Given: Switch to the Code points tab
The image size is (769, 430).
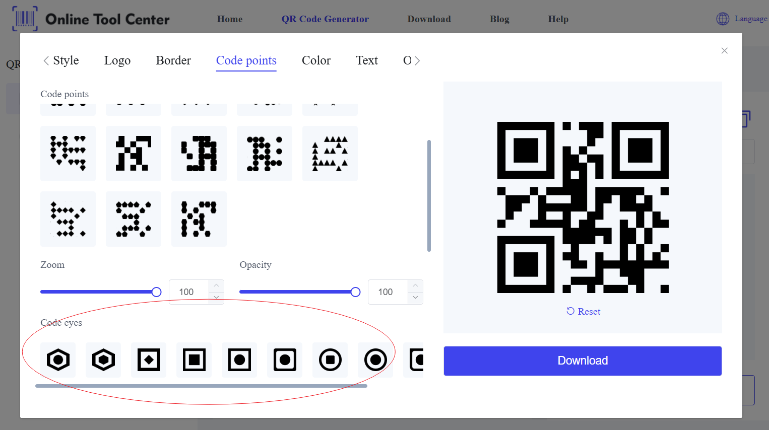Looking at the screenshot, I should (x=246, y=60).
